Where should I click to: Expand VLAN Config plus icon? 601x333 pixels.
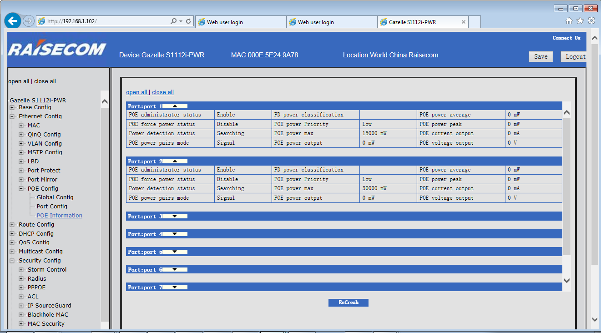tap(21, 144)
